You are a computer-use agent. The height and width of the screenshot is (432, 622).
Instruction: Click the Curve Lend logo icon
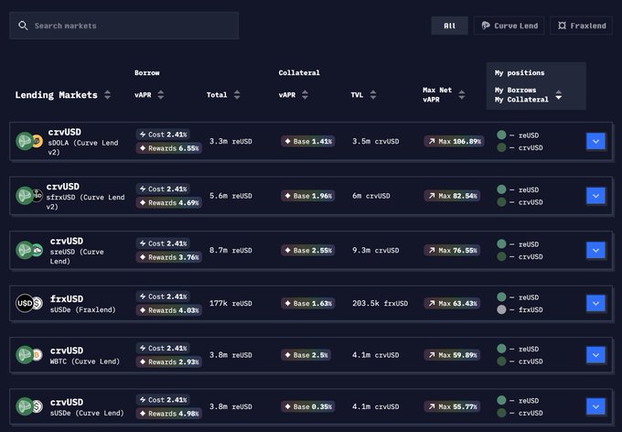coord(486,26)
